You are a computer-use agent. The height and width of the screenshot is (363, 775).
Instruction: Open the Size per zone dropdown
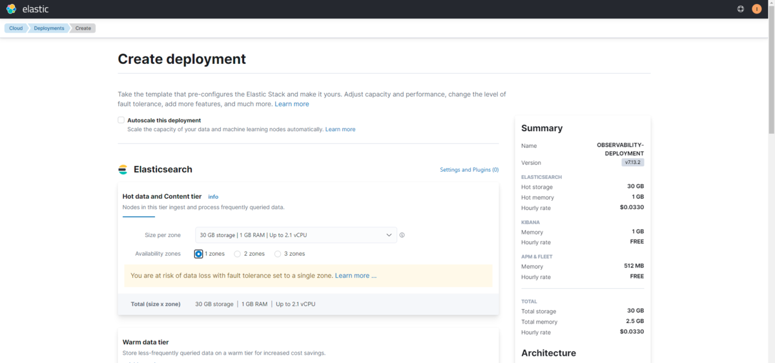(x=296, y=235)
